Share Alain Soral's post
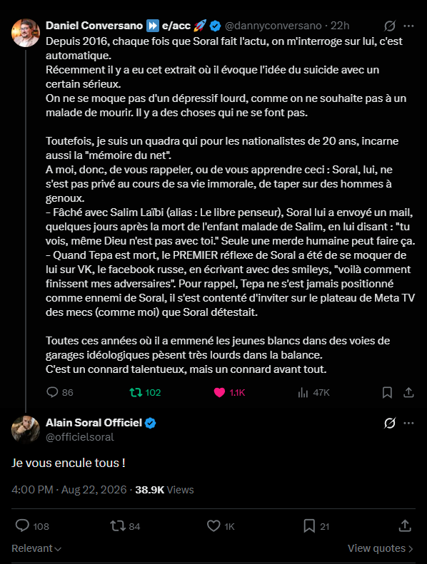 click(x=405, y=526)
